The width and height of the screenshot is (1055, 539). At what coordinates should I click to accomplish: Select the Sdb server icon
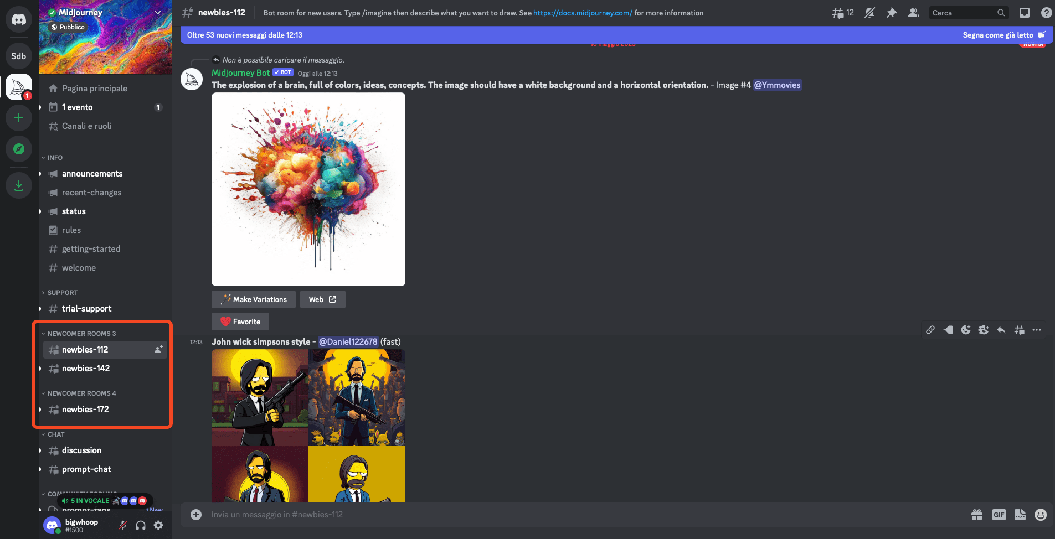[19, 56]
